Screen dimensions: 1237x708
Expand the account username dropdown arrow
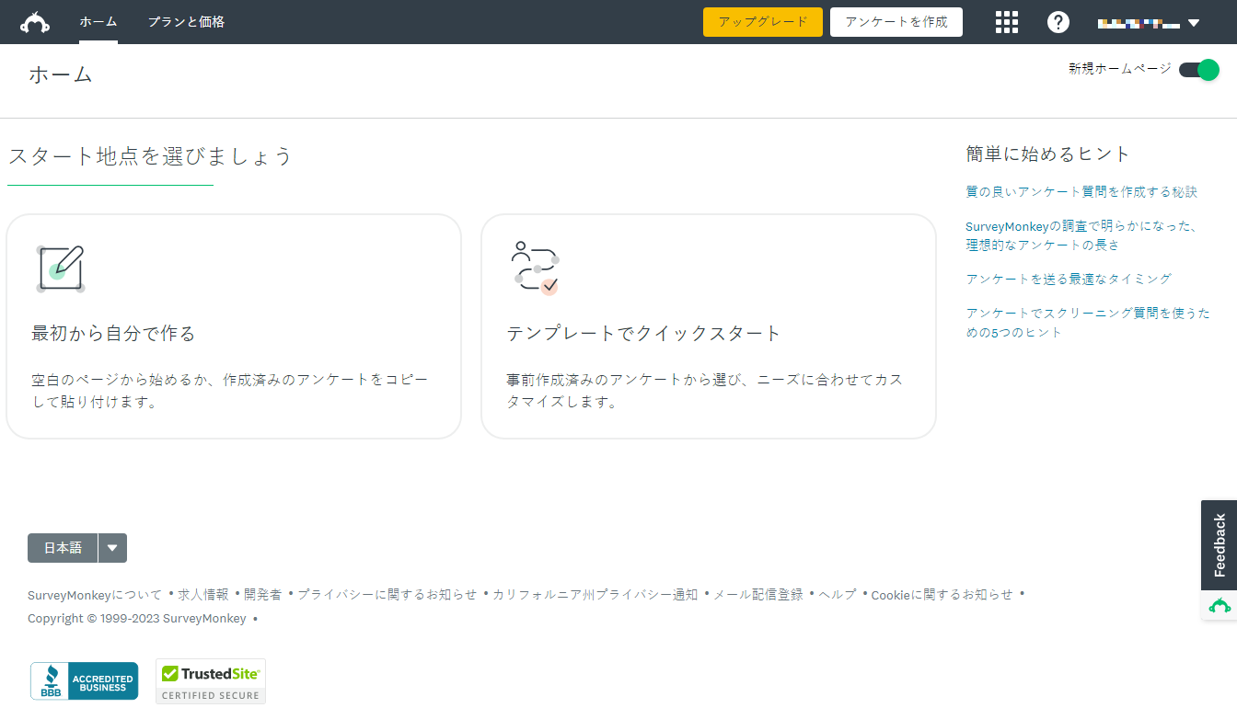(x=1194, y=23)
